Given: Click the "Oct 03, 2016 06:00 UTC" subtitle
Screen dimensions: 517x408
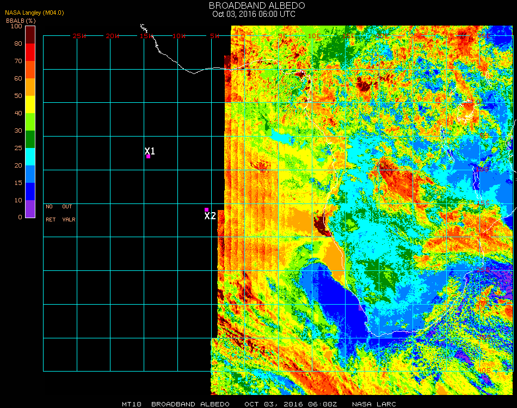Looking at the screenshot, I should [254, 14].
